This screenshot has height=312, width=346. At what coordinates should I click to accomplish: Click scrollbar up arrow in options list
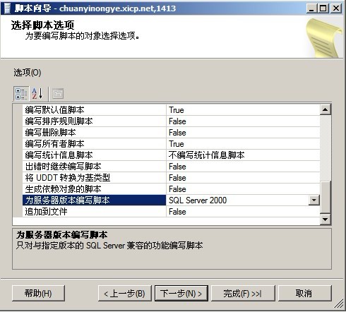pyautogui.click(x=326, y=109)
